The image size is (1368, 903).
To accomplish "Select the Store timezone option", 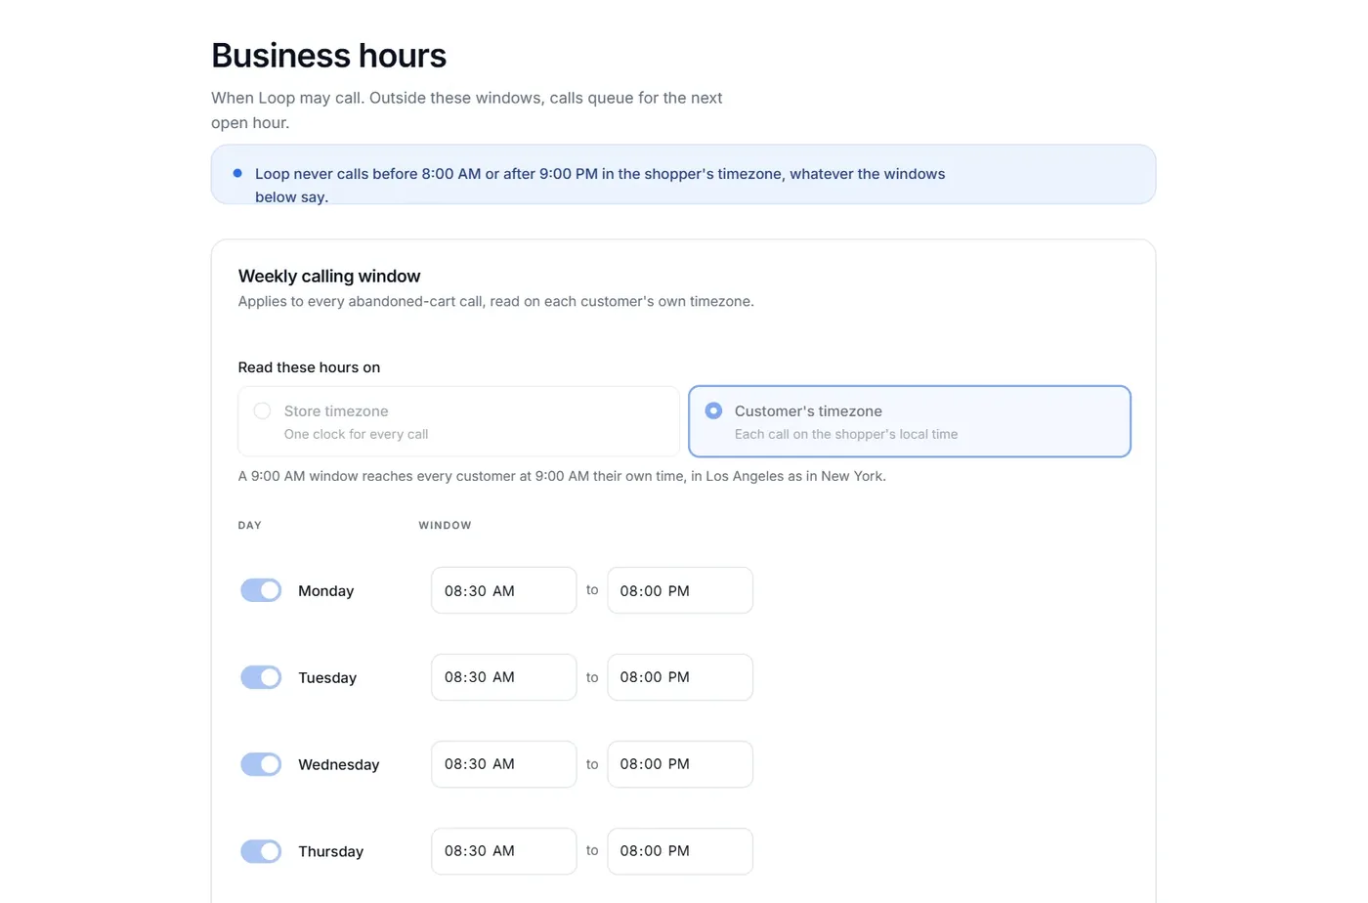I will click(x=458, y=421).
